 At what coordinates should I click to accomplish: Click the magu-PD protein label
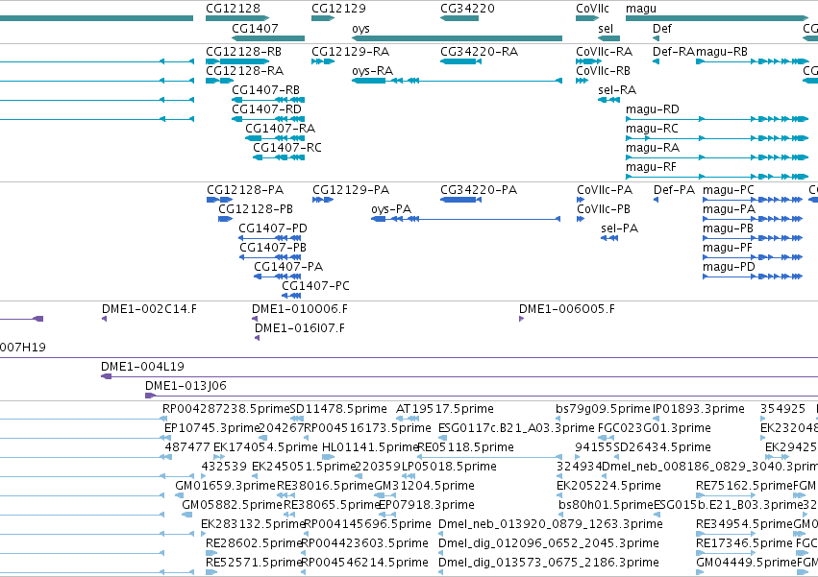[x=729, y=267]
